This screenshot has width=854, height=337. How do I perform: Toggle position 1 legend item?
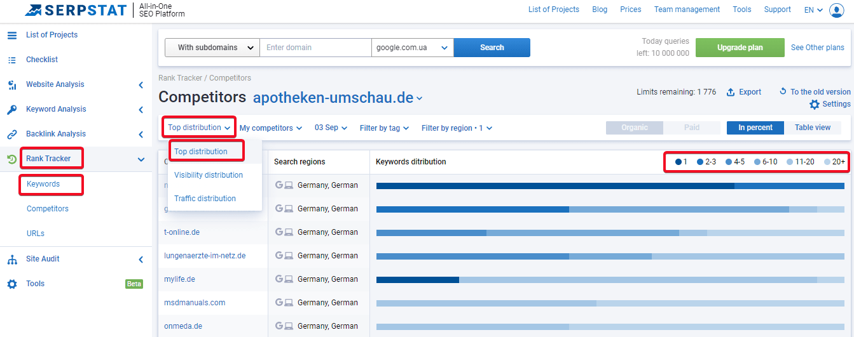pyautogui.click(x=682, y=162)
